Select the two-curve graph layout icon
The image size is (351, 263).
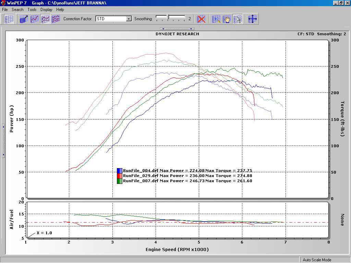[45, 19]
